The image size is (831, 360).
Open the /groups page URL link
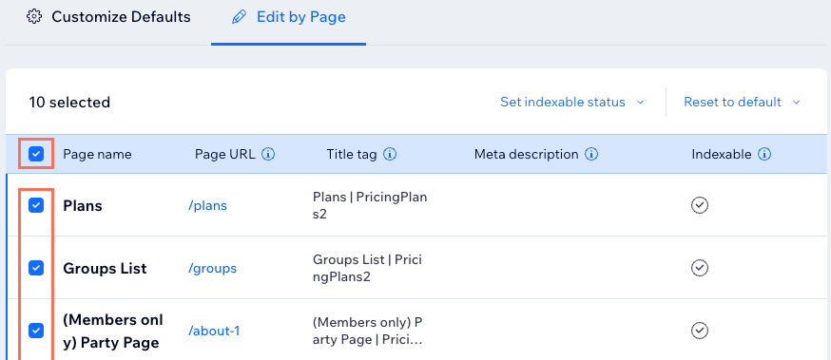tap(213, 269)
